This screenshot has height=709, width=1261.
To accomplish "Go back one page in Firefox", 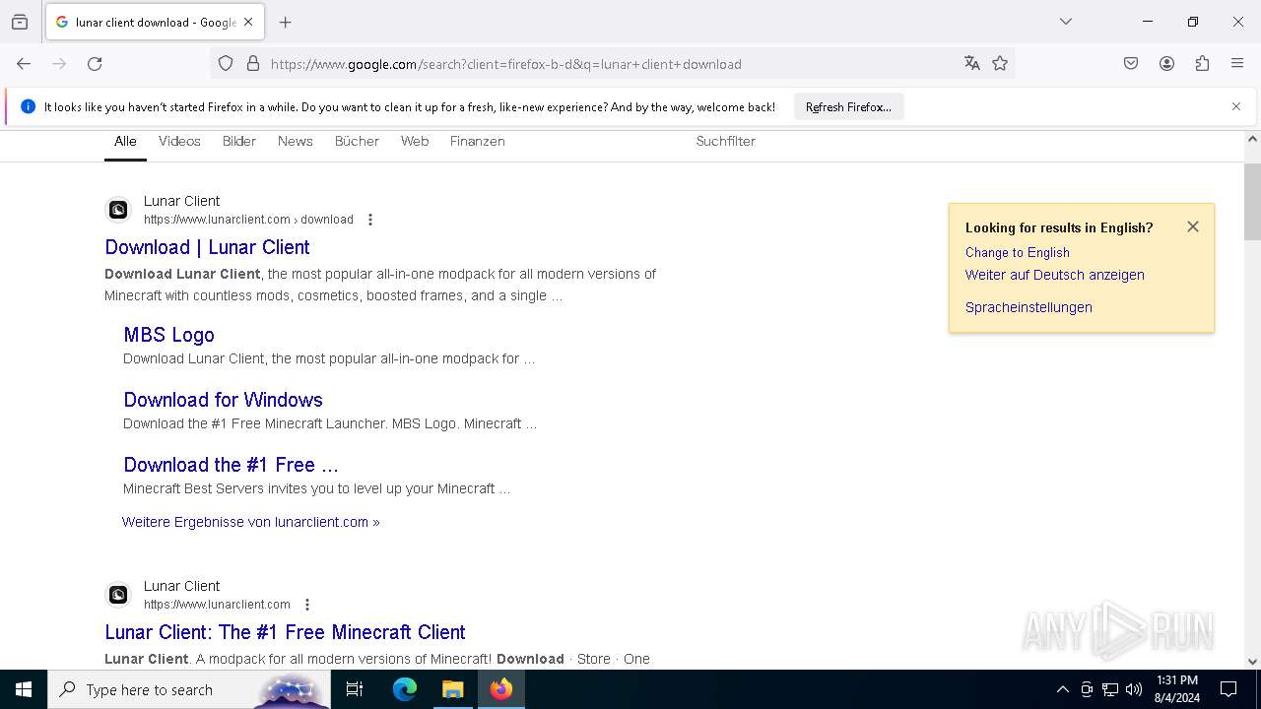I will coord(24,64).
